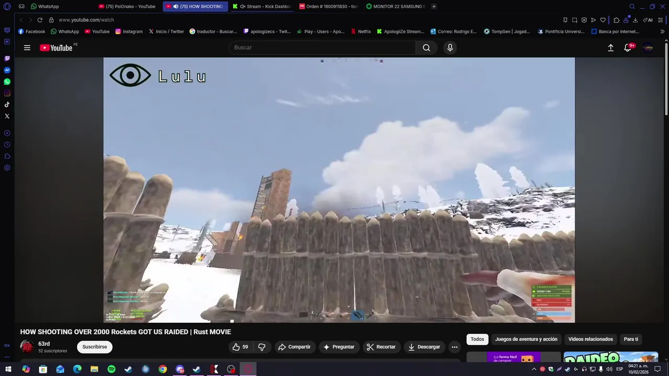This screenshot has width=669, height=376.
Task: Show hidden system tray icons chevron
Action: click(x=534, y=369)
